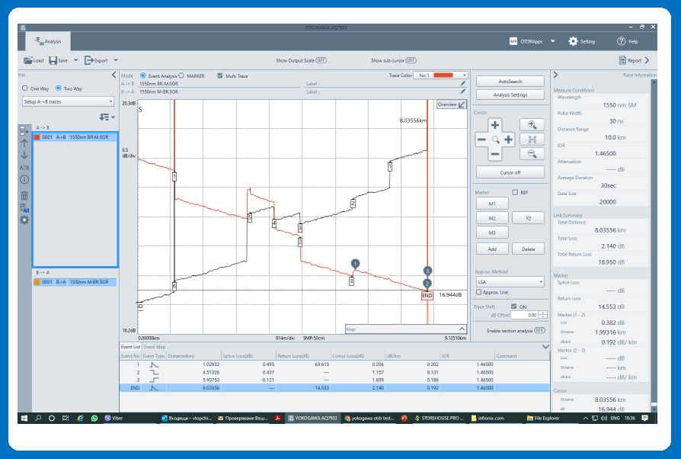681x459 pixels.
Task: Expand the Map panel
Action: click(x=462, y=329)
